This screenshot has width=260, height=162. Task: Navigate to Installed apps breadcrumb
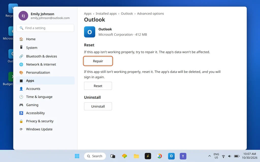106,14
